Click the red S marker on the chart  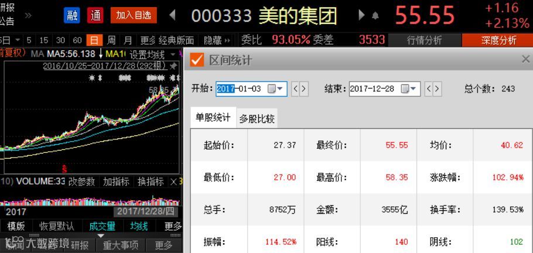(64, 169)
